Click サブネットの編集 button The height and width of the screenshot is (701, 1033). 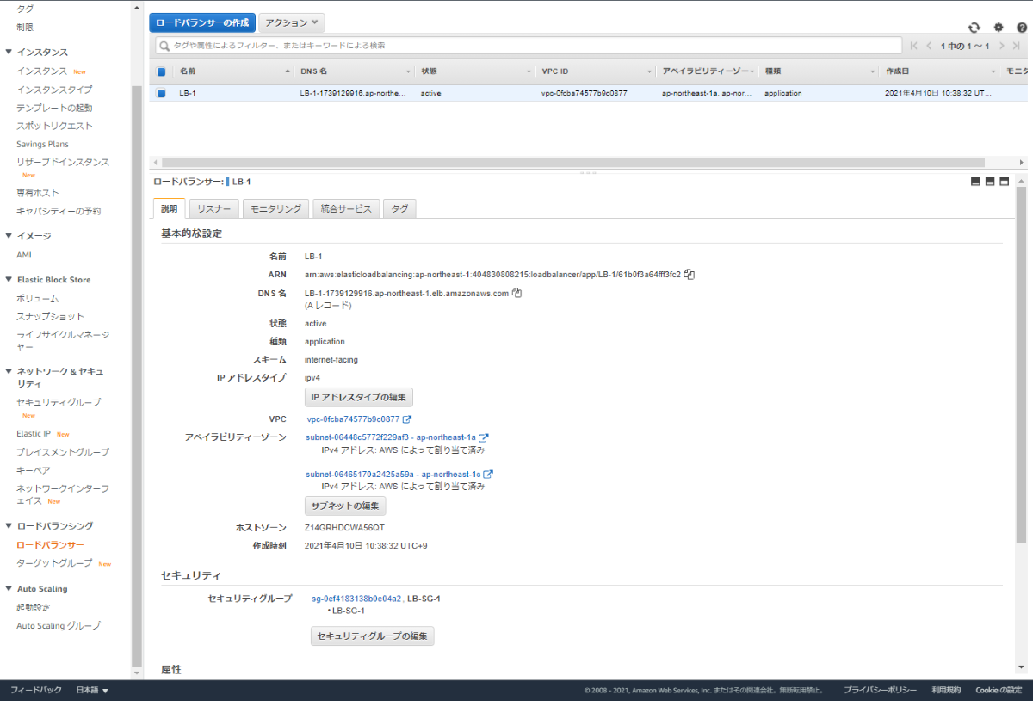click(x=345, y=506)
